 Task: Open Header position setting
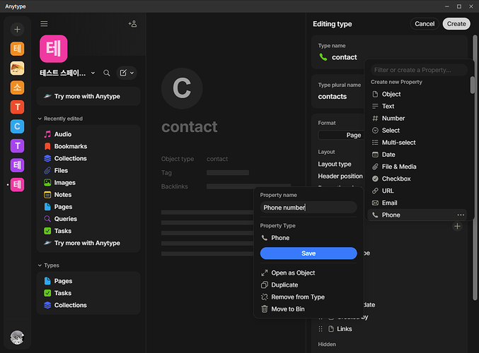pos(340,176)
